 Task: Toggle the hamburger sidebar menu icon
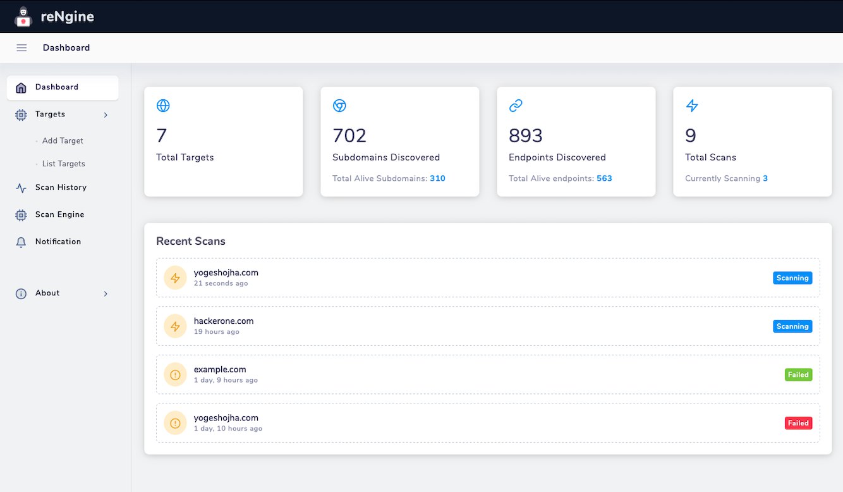[21, 48]
